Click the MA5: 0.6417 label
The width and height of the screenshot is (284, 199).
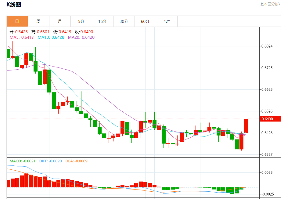point(22,37)
